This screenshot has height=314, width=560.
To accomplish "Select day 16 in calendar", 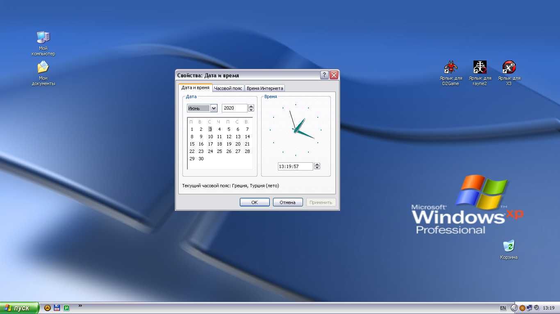I will 201,144.
